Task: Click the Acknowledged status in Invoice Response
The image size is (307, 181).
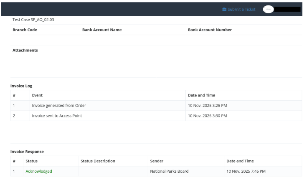Action: 39,171
